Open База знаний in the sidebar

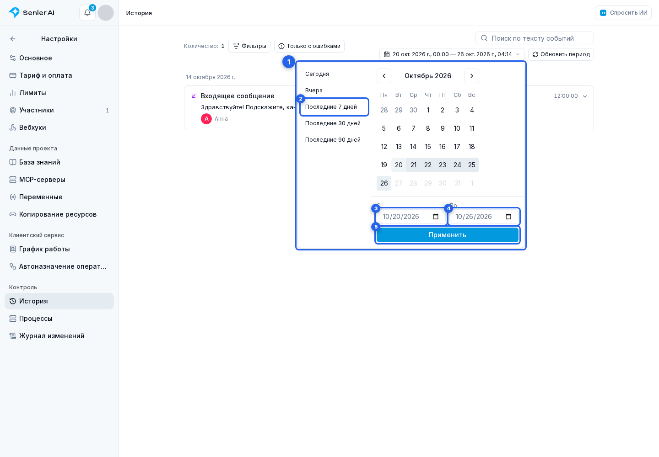coord(59,162)
